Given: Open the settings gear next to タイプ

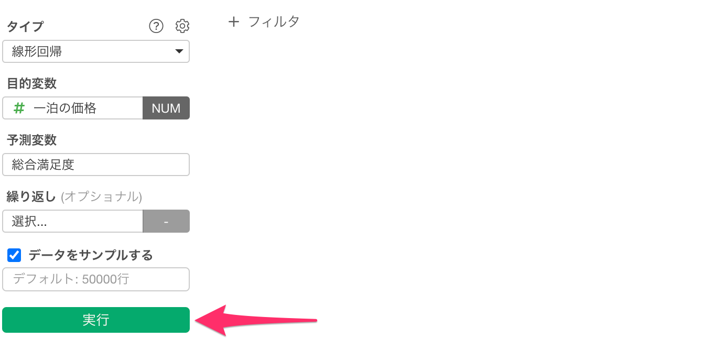Looking at the screenshot, I should point(182,26).
